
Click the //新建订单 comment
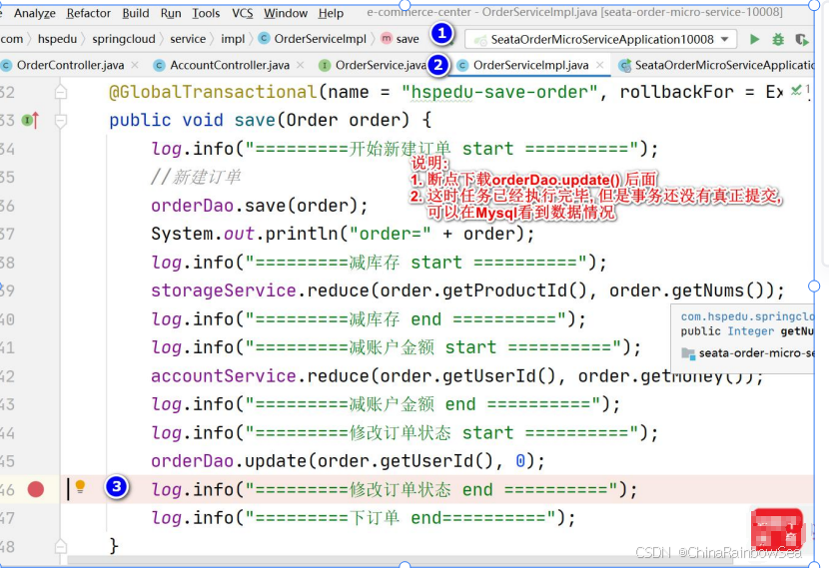(x=196, y=177)
